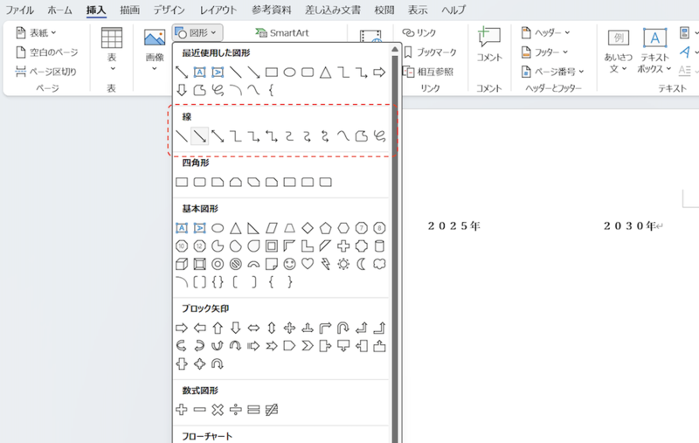Select right block arrow in ブロック矢印
Viewport: 699px width, 443px height.
pyautogui.click(x=182, y=328)
